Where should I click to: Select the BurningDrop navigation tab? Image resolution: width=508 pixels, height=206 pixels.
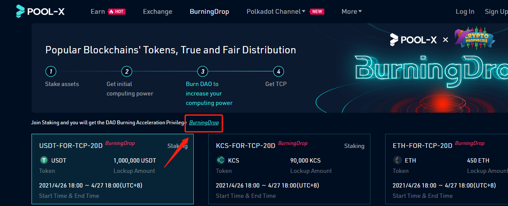pos(209,12)
